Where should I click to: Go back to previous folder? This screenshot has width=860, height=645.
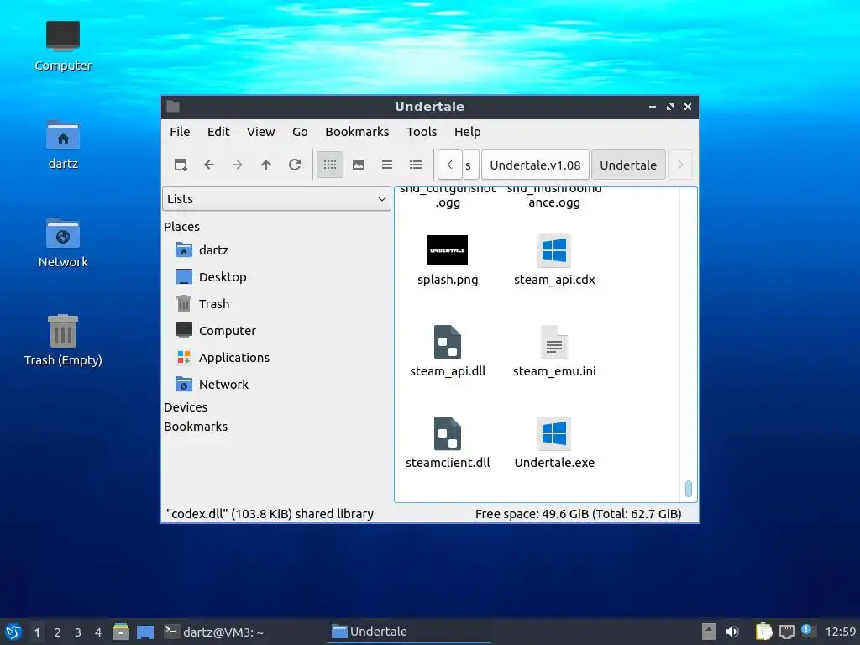(x=209, y=165)
